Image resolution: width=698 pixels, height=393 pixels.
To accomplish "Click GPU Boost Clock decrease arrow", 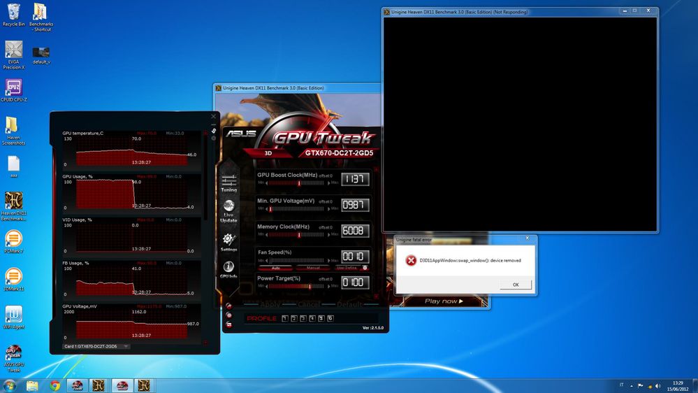I will pos(267,183).
